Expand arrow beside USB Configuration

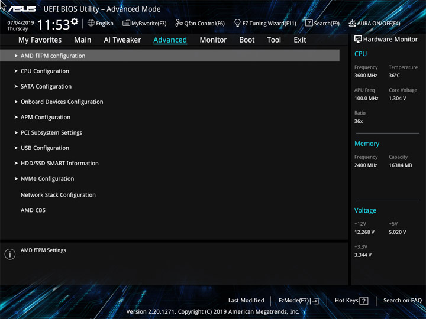point(16,148)
